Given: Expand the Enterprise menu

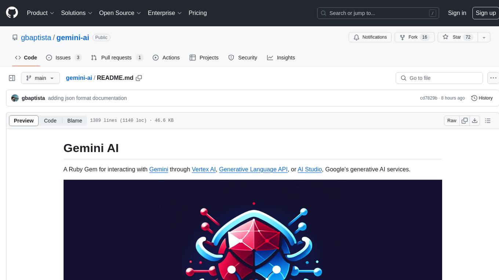Looking at the screenshot, I should 165,13.
